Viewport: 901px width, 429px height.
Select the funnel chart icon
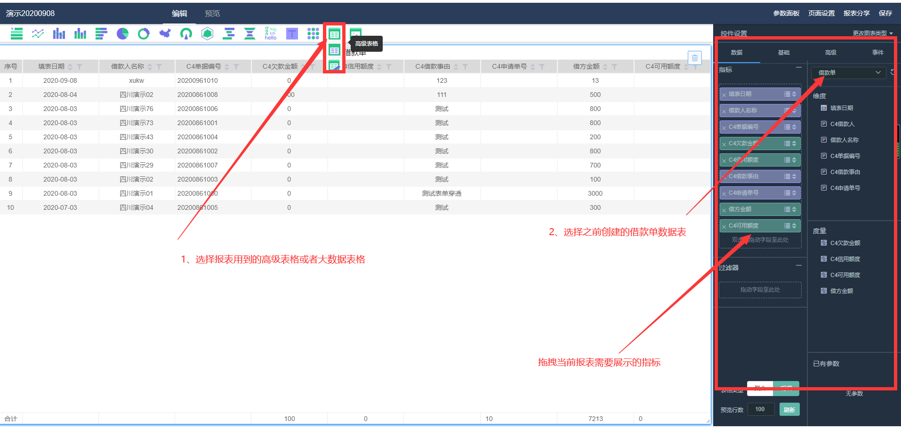tap(250, 33)
